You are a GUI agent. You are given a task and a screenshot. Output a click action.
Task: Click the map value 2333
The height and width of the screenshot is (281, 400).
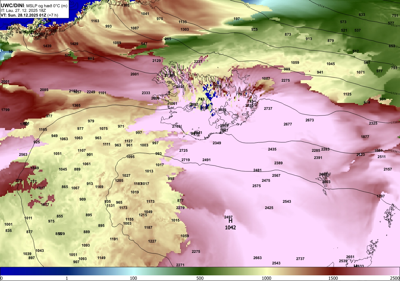click(x=146, y=93)
